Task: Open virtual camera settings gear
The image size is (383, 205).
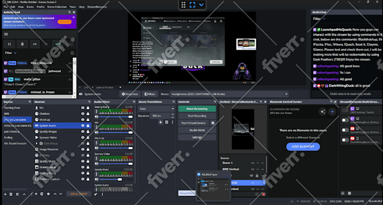Action: 213,123
